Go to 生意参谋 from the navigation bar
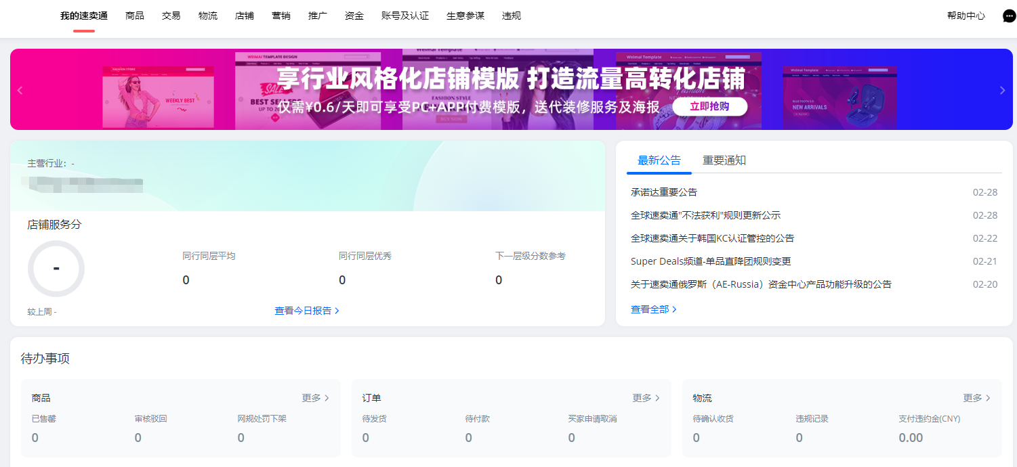 [465, 16]
